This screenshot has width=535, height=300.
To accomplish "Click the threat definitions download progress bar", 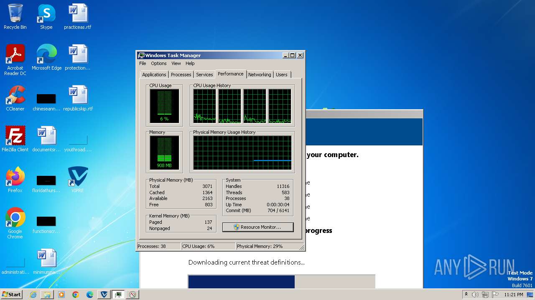I will 281,282.
